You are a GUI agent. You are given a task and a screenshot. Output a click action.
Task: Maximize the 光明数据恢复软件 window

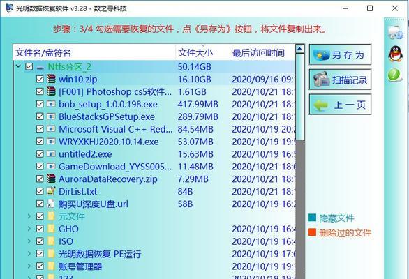pyautogui.click(x=370, y=8)
